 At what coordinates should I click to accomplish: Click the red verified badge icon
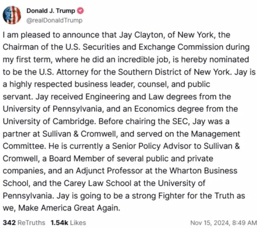tap(80, 11)
